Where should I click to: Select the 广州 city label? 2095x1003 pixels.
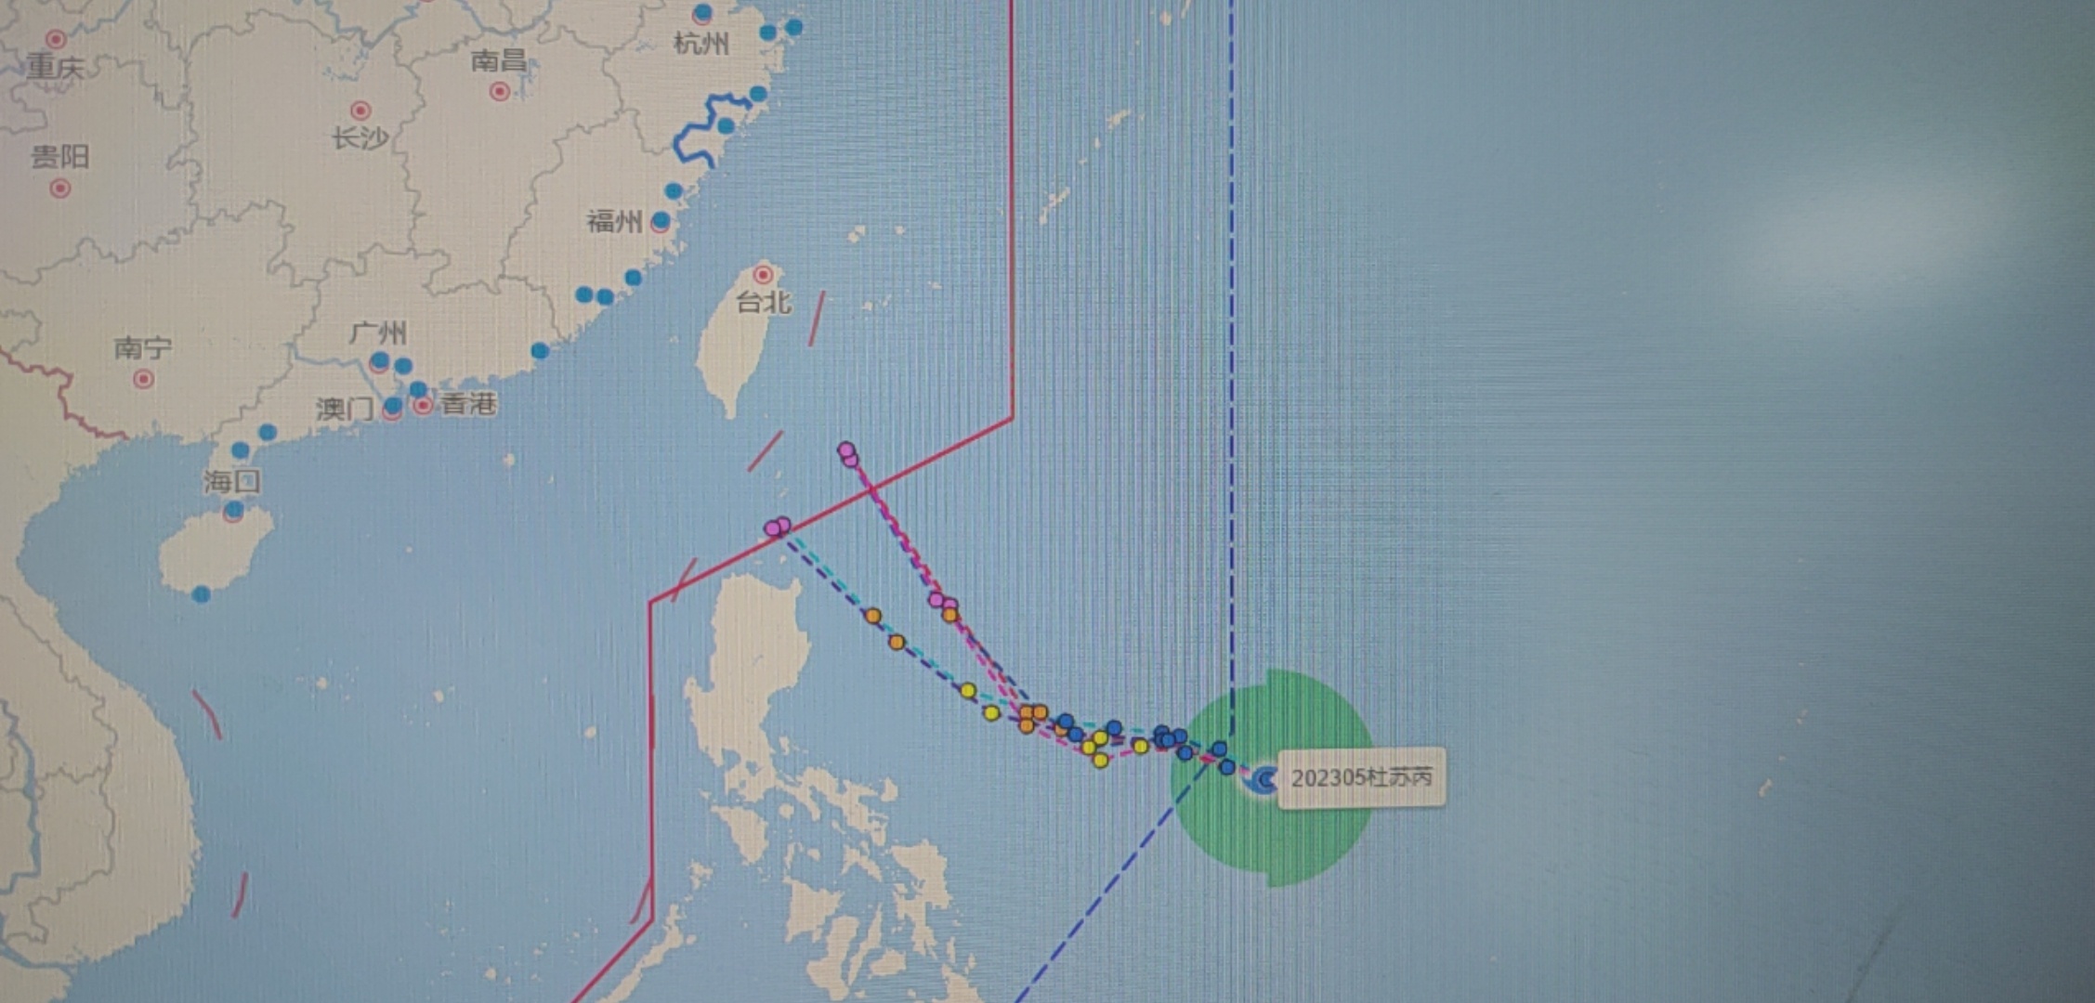(x=378, y=332)
